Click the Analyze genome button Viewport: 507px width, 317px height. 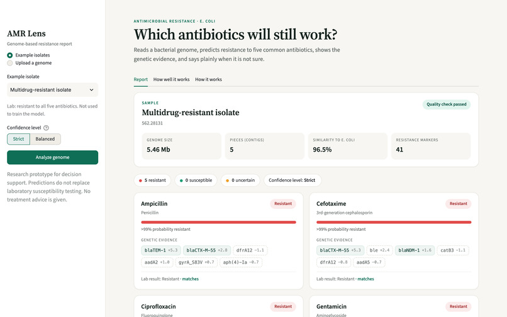[52, 157]
